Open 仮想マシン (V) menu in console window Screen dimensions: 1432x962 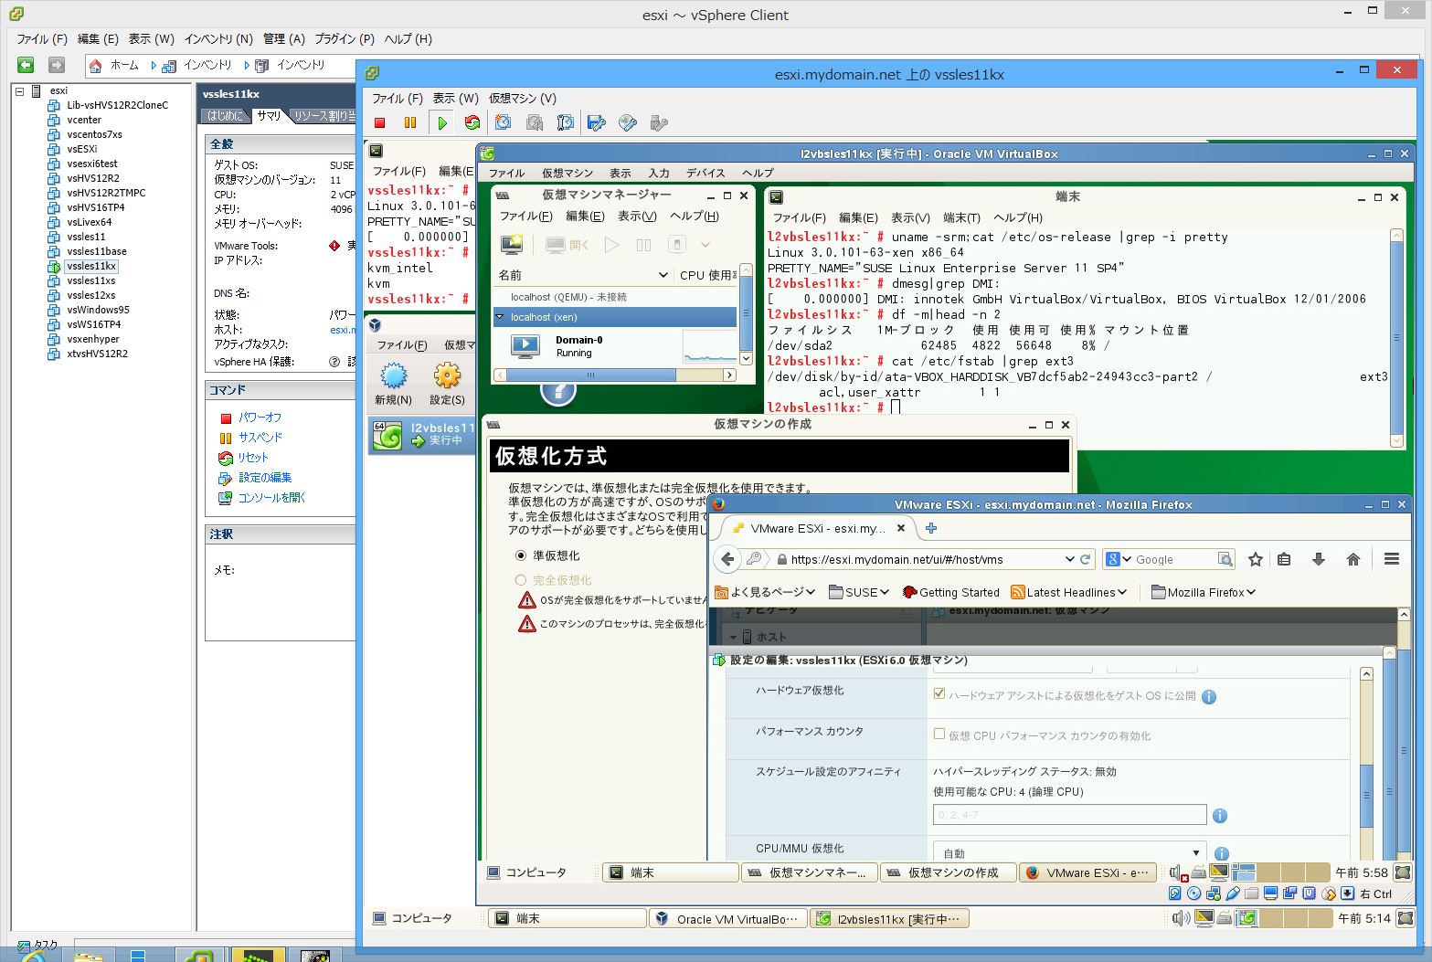click(523, 99)
